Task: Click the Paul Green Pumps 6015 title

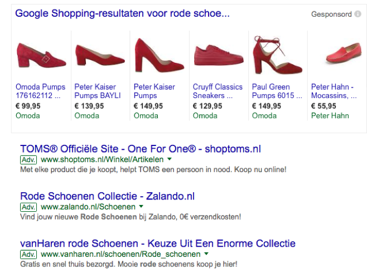Action: point(274,91)
